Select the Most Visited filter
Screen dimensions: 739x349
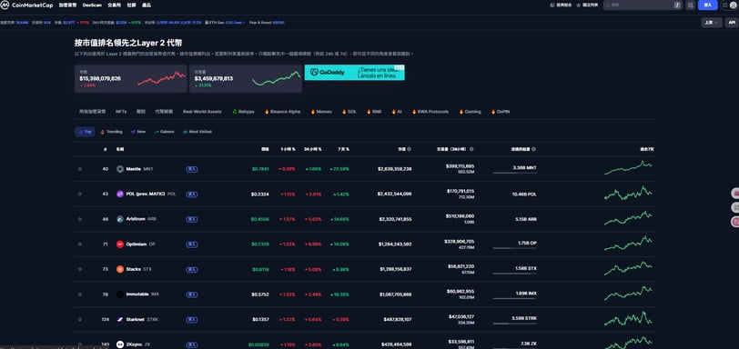(x=197, y=132)
